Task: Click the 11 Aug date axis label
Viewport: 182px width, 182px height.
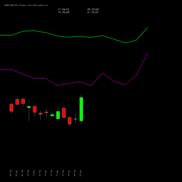Action: pyautogui.click(x=34, y=173)
